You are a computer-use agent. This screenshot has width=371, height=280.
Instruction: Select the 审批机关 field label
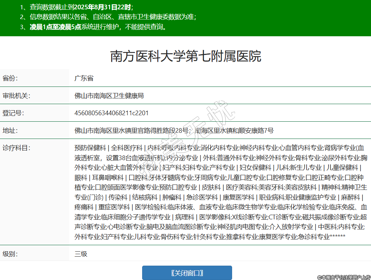tap(16, 96)
